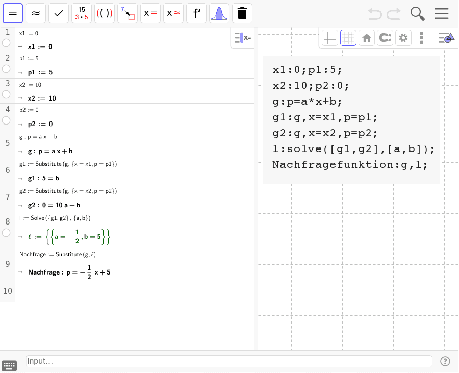Toggle visibility circle of row 1
Screen dimensions: 459x373
6,43
